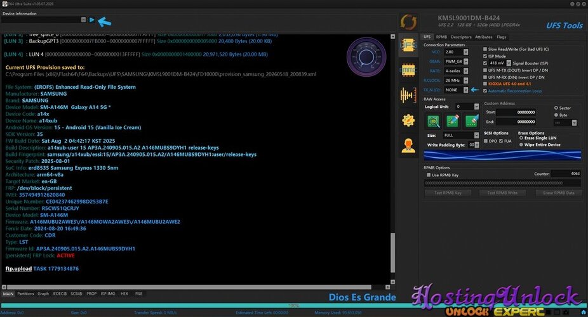Enable the DPO SCSI option

486,141
